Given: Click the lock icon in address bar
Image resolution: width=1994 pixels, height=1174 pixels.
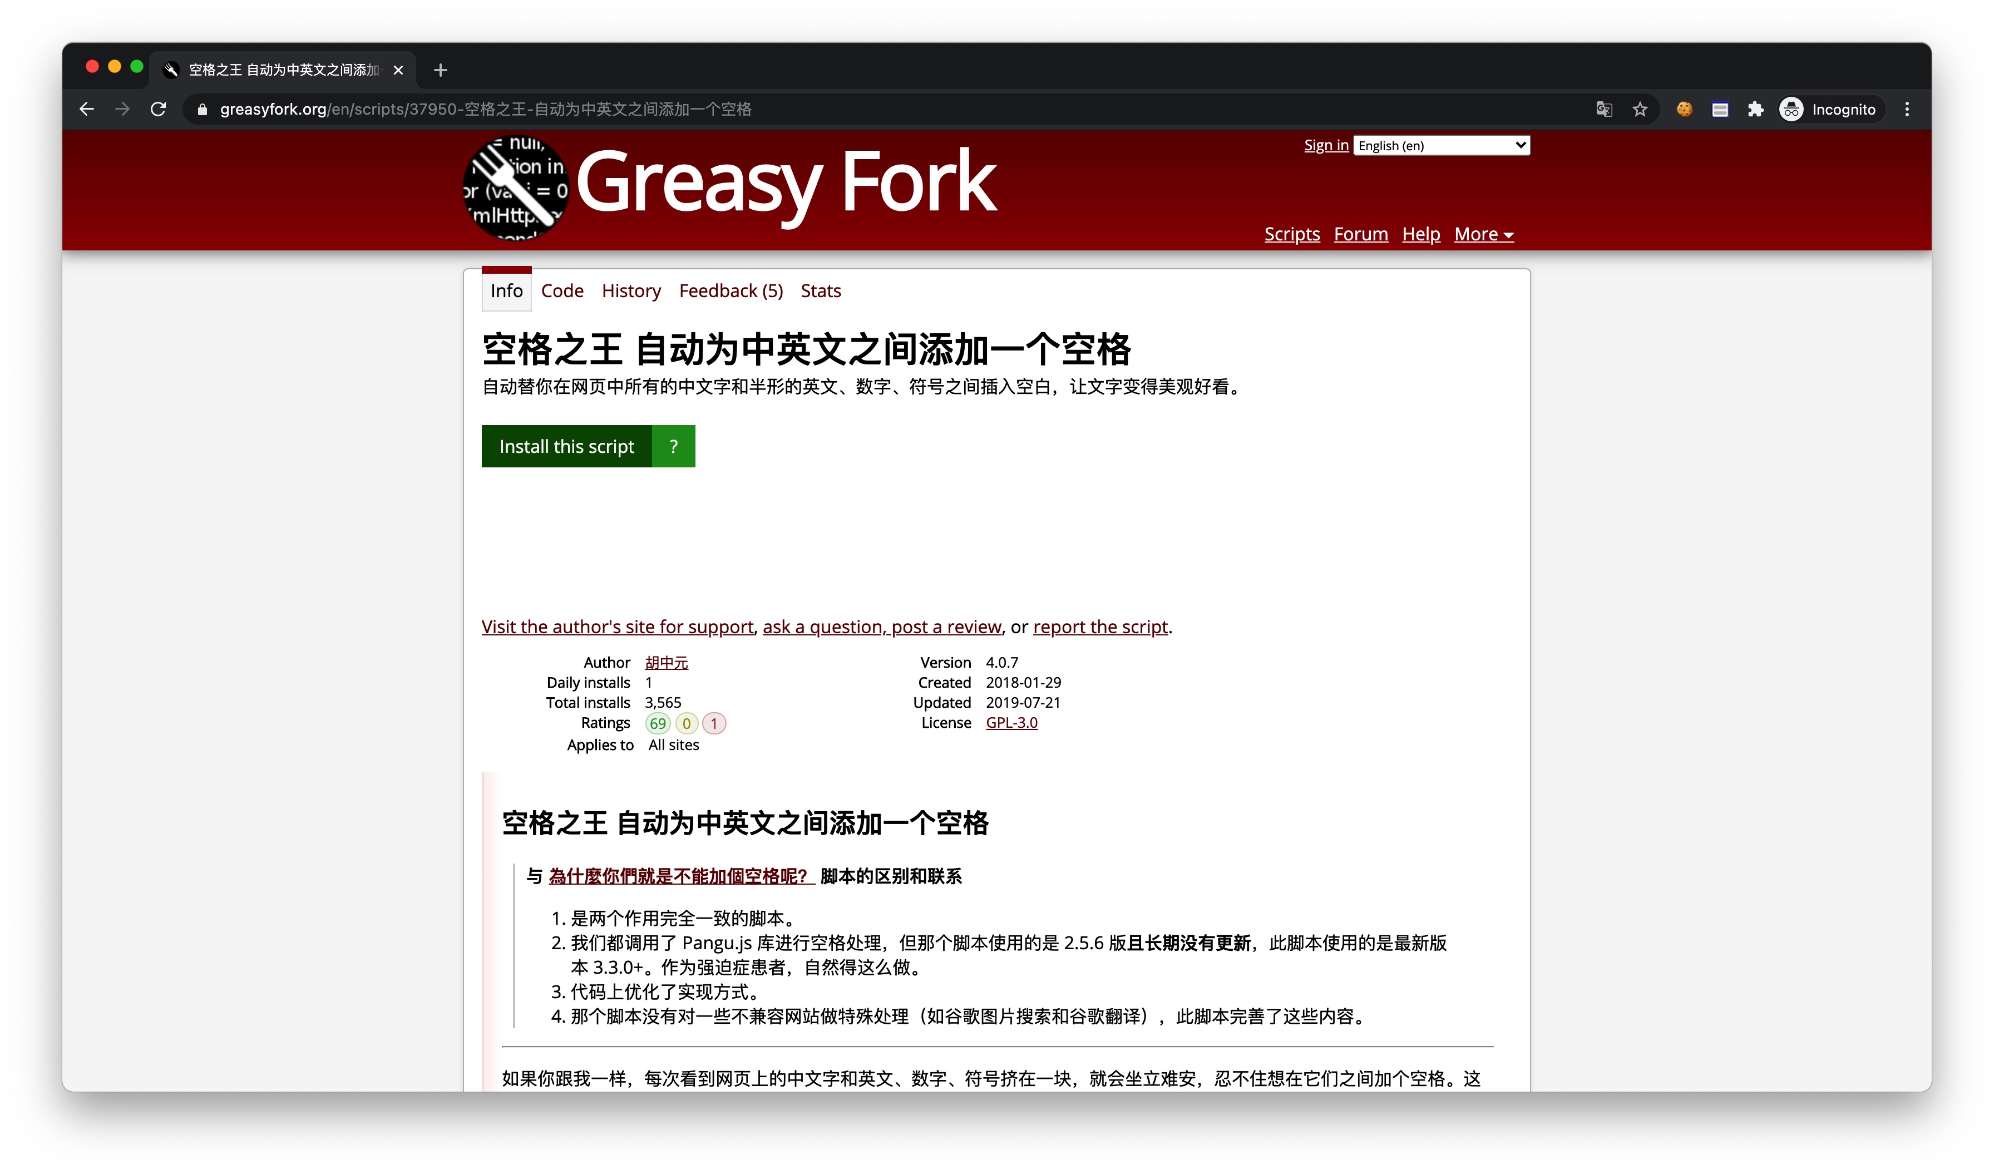Looking at the screenshot, I should pyautogui.click(x=203, y=110).
